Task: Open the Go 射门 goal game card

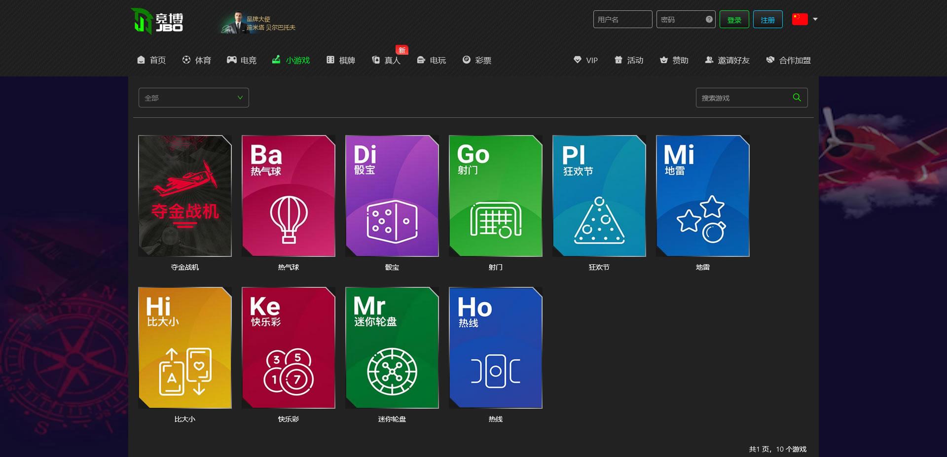Action: point(496,196)
